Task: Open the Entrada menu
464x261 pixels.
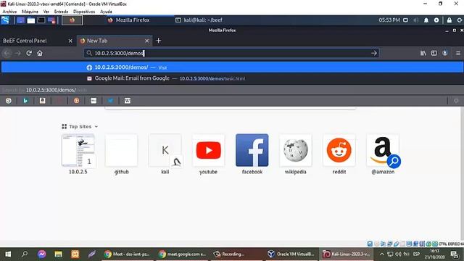Action: tap(61, 12)
